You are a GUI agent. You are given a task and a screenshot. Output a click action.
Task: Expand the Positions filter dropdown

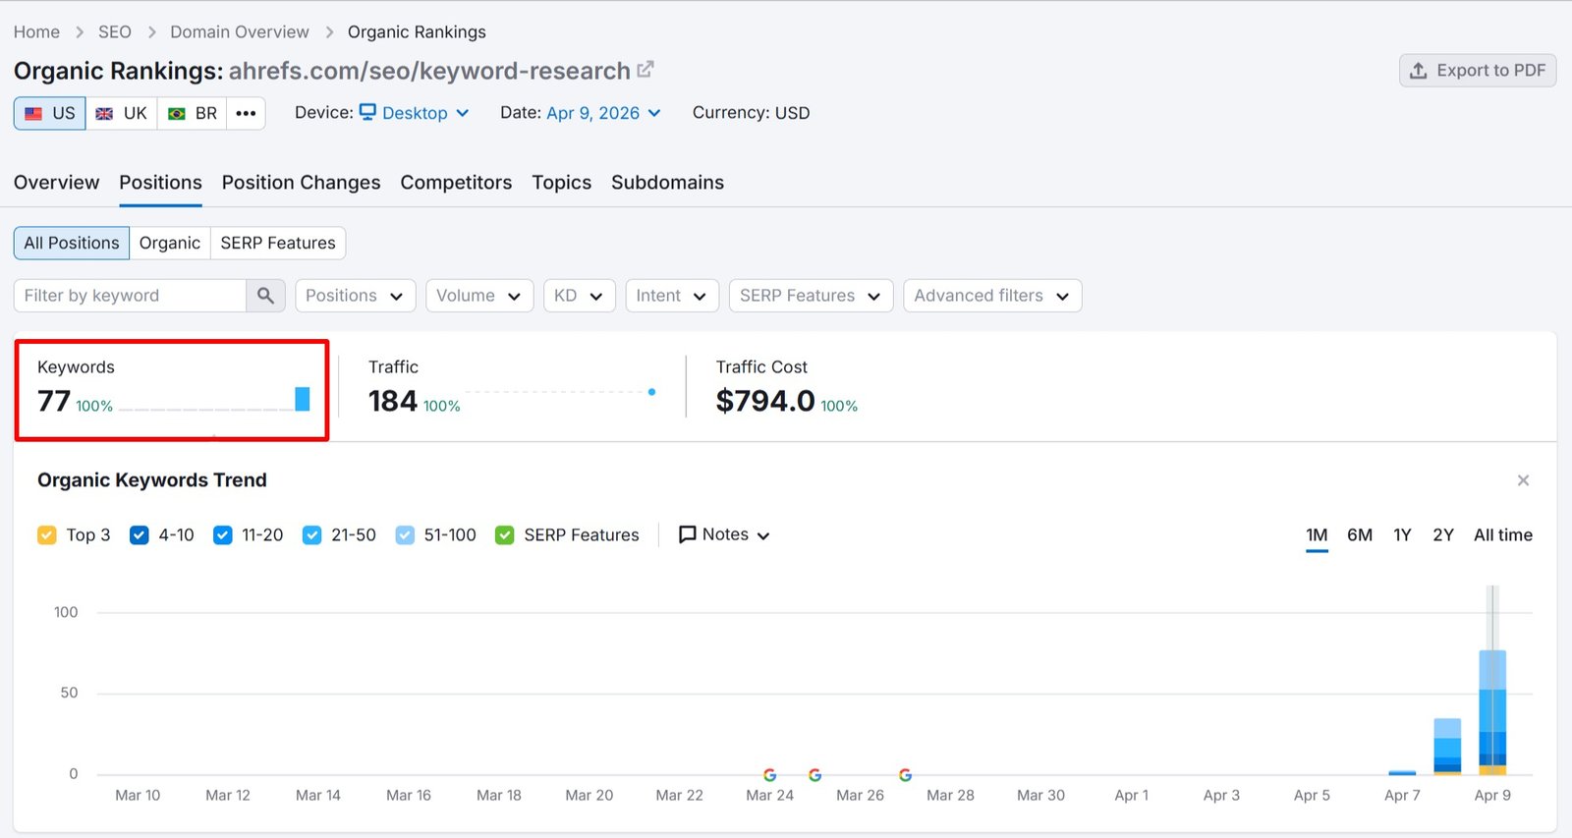(355, 296)
